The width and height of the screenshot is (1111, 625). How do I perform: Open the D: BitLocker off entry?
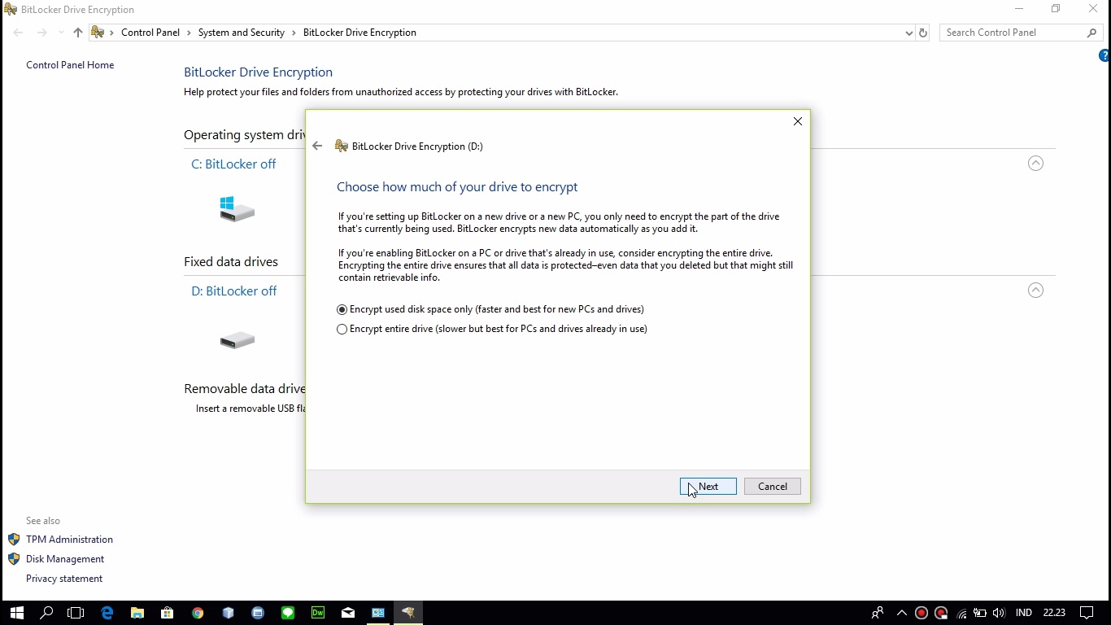[x=234, y=291]
